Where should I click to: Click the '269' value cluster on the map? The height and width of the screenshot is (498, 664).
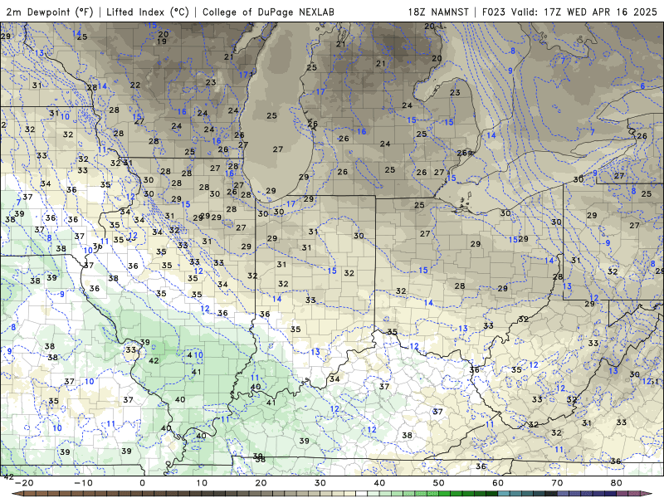click(x=465, y=154)
